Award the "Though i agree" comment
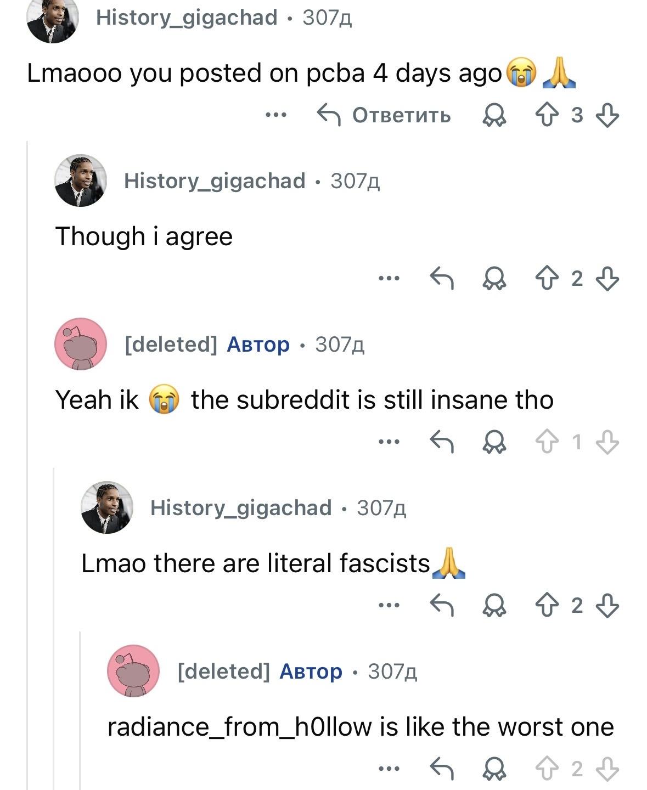 [493, 279]
